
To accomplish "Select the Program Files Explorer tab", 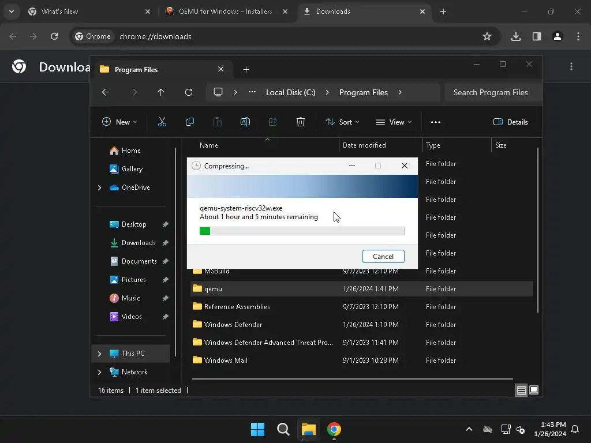I will pos(162,70).
